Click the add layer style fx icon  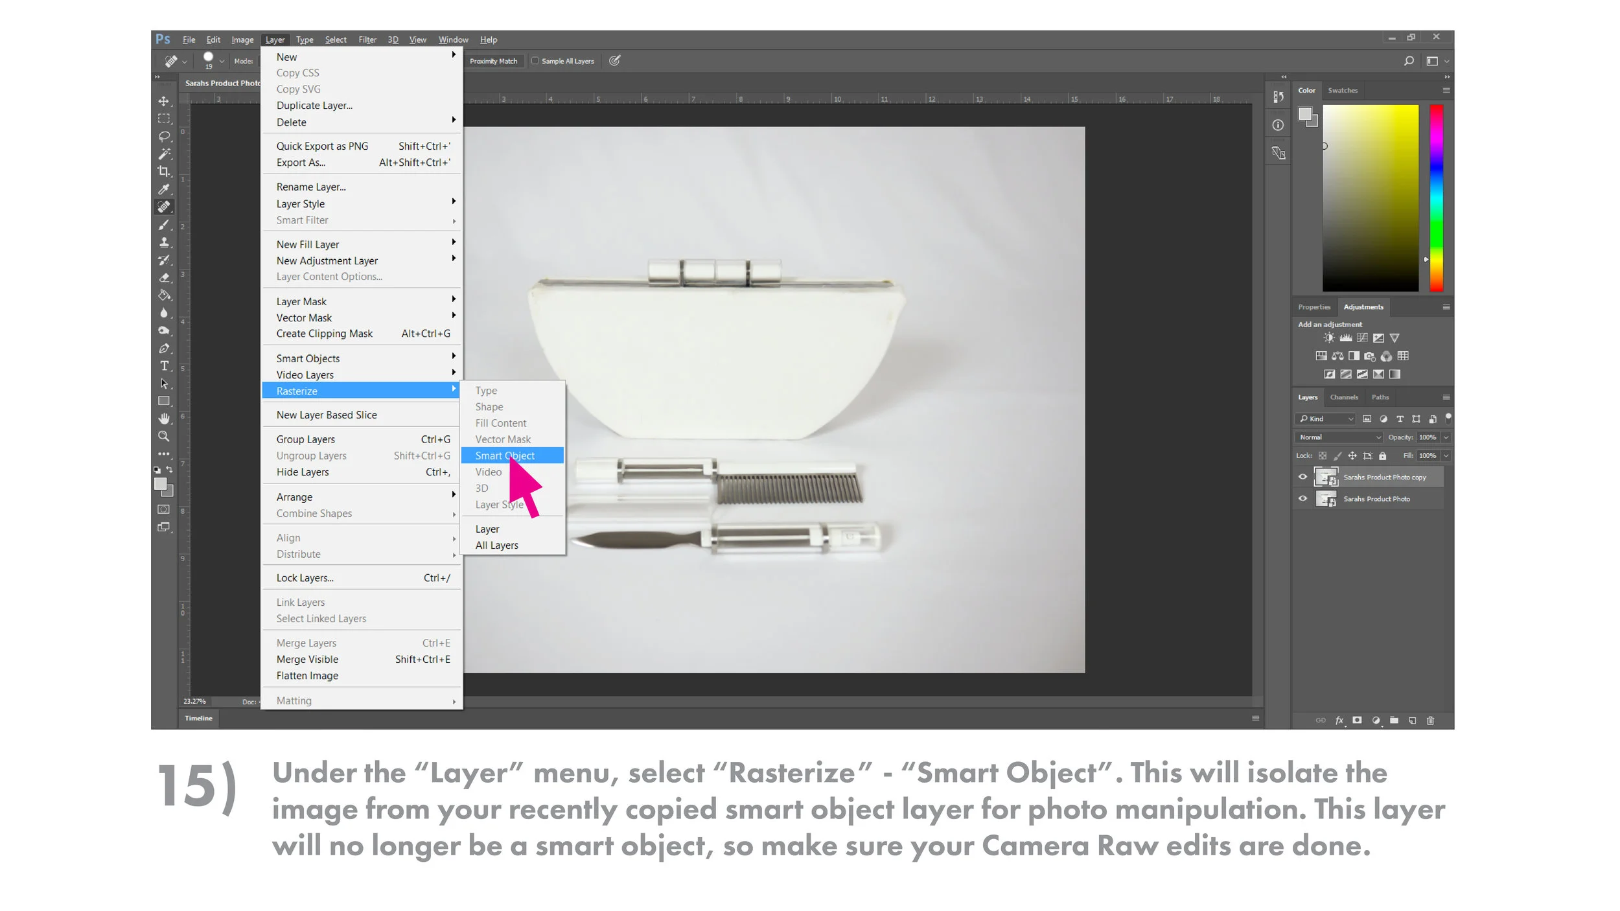point(1339,721)
